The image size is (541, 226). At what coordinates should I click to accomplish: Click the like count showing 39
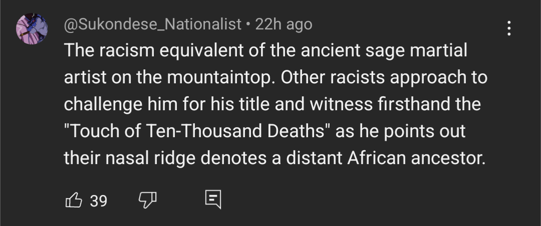[99, 201]
